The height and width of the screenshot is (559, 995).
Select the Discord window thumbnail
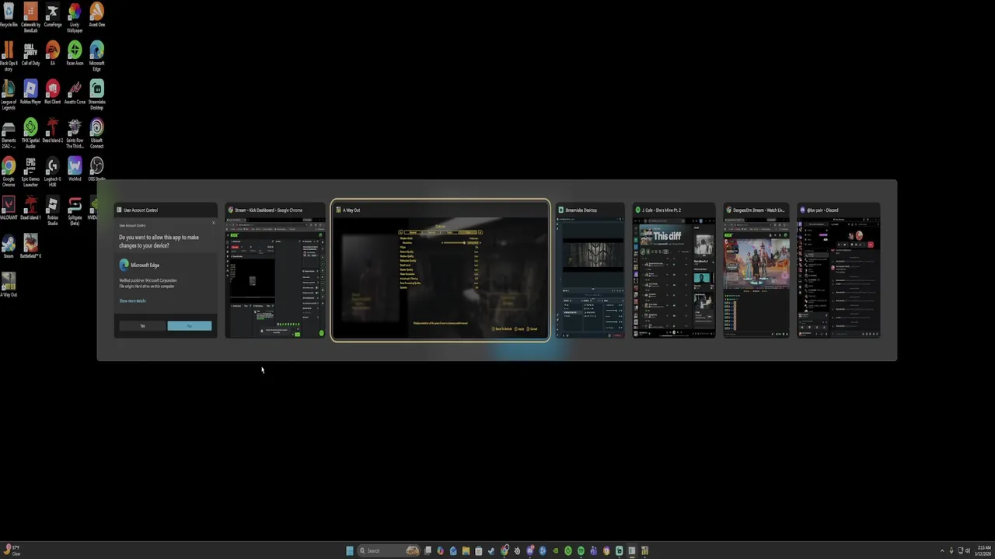(x=839, y=270)
